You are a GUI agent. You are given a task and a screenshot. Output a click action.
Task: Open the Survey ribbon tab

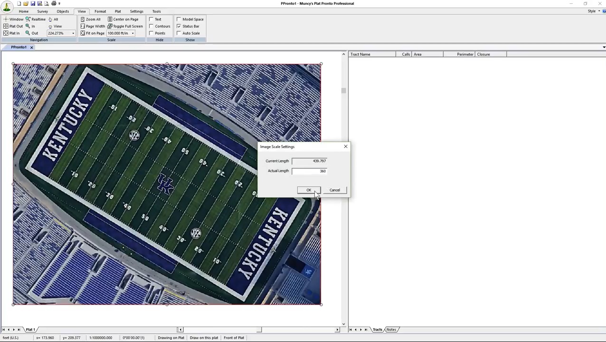click(x=42, y=11)
